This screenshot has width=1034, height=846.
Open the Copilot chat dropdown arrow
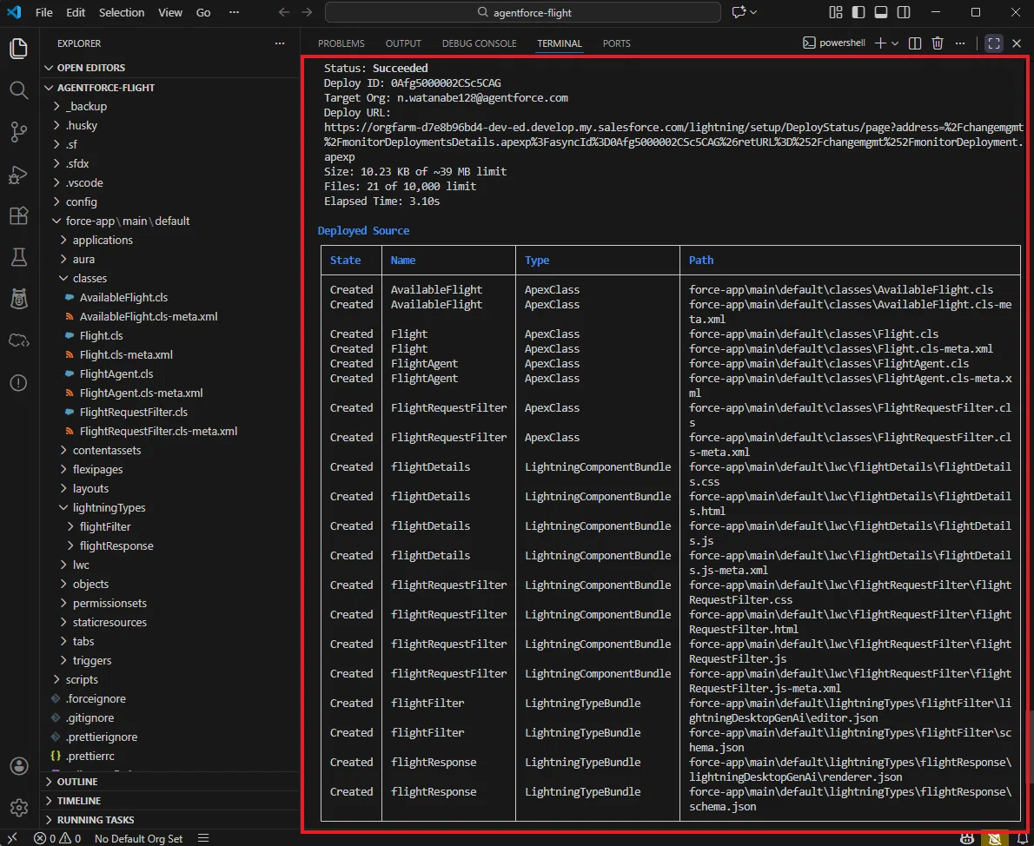[753, 12]
